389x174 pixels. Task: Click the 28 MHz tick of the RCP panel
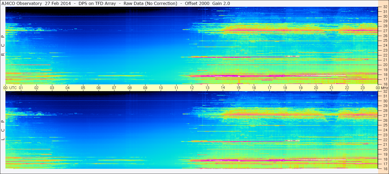click(385, 26)
